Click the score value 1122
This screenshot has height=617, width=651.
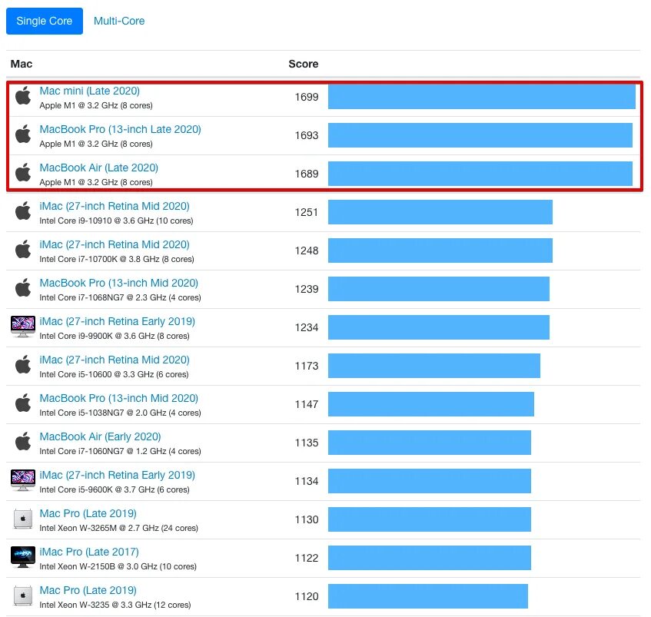(307, 558)
